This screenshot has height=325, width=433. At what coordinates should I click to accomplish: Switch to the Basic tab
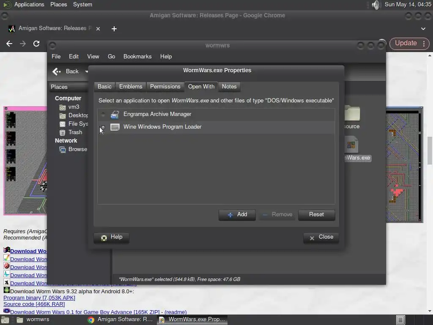tap(104, 86)
